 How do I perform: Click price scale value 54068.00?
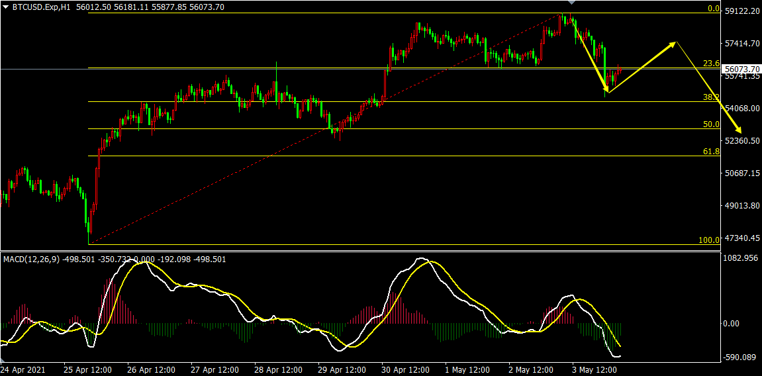[741, 109]
